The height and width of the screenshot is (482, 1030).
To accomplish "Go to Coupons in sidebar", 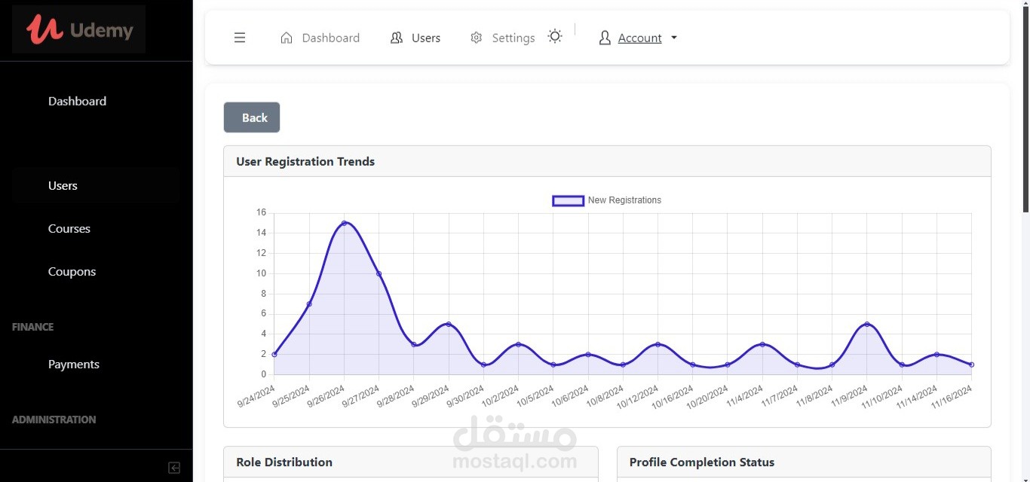I will (x=72, y=271).
